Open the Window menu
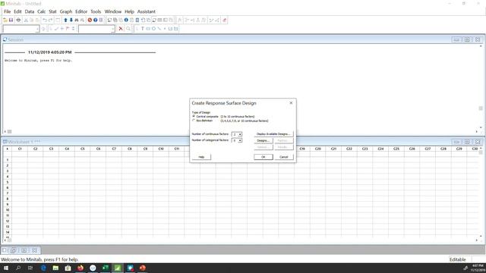 [113, 11]
